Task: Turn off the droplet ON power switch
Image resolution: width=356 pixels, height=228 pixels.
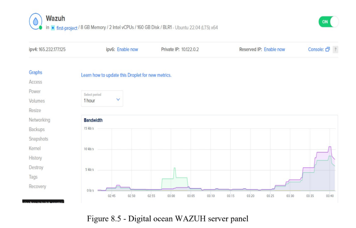Action: [328, 22]
